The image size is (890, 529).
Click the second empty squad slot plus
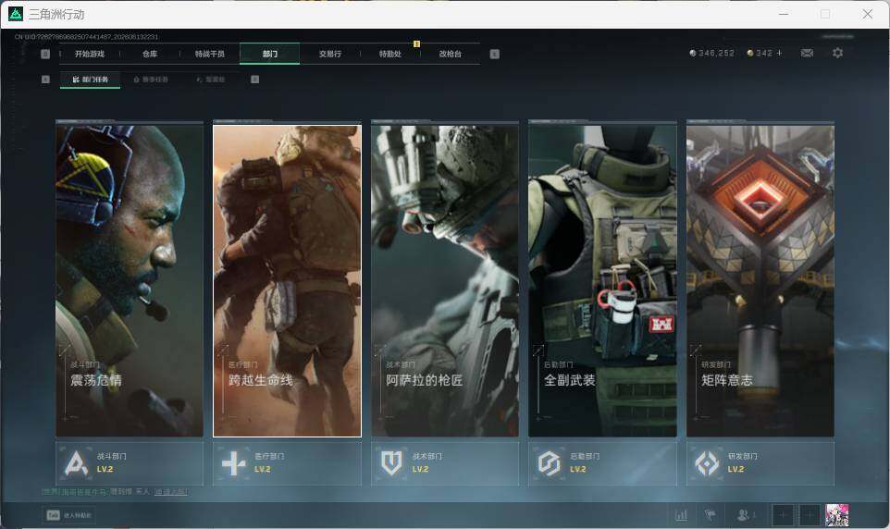[810, 515]
